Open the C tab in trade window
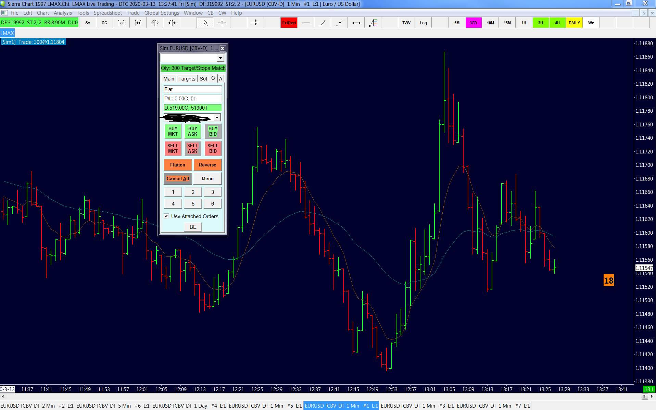This screenshot has height=410, width=656. (x=213, y=78)
